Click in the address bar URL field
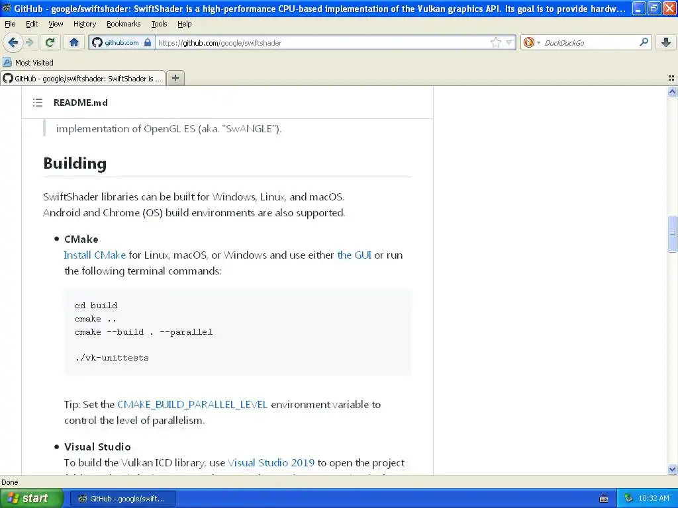 pos(322,43)
